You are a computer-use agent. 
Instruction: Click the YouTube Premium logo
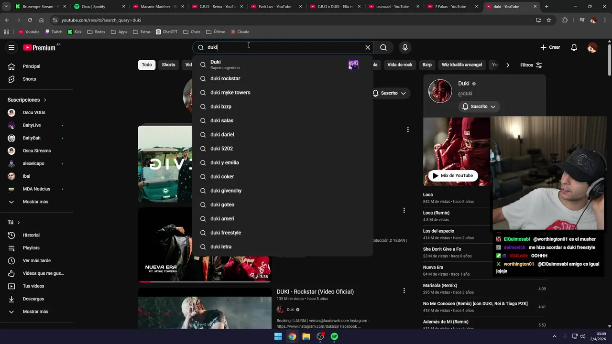pos(40,47)
